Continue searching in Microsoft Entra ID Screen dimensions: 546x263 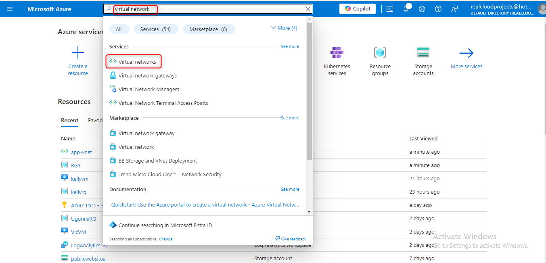pos(165,225)
